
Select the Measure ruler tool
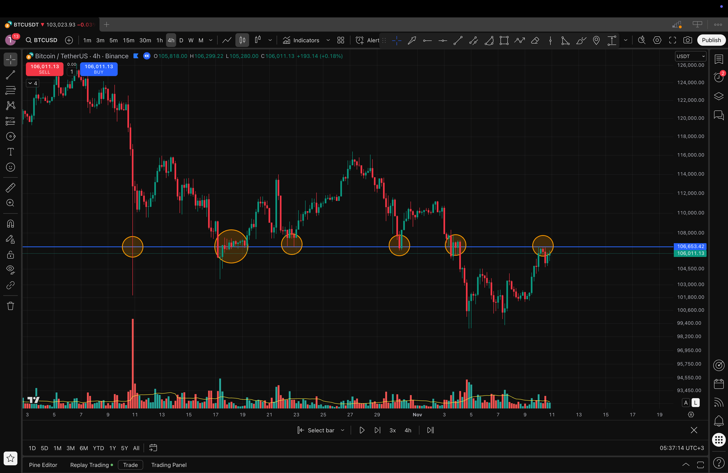[10, 187]
